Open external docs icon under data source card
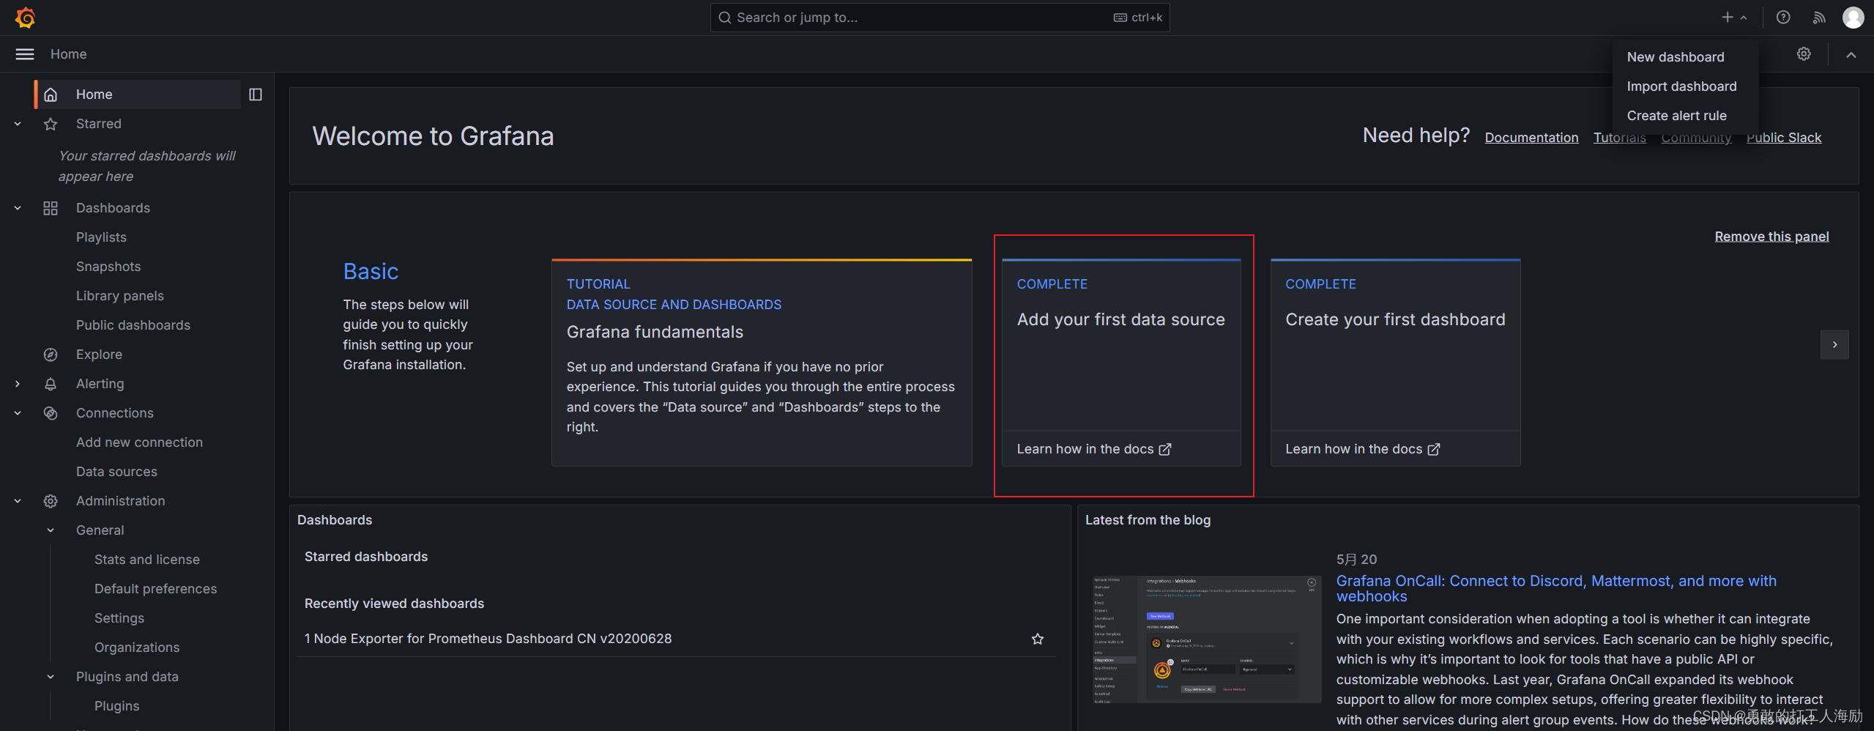 (1165, 449)
